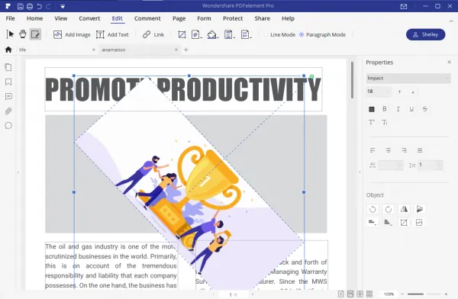Click the Link tool

point(153,34)
